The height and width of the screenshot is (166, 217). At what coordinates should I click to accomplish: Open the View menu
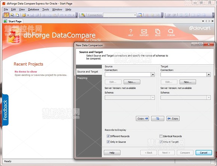click(x=22, y=9)
